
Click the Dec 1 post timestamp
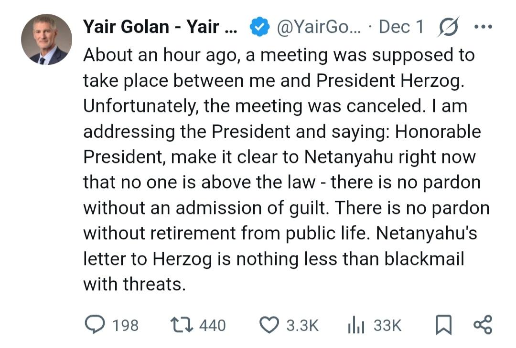[401, 27]
